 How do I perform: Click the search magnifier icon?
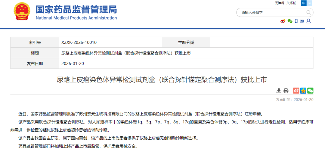coord(309,13)
